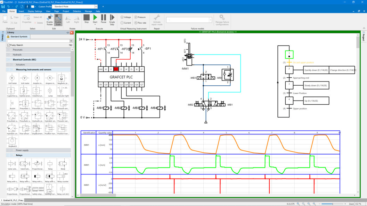Select the Stopwatch symbol in the library
367x206 pixels.
click(x=12, y=141)
